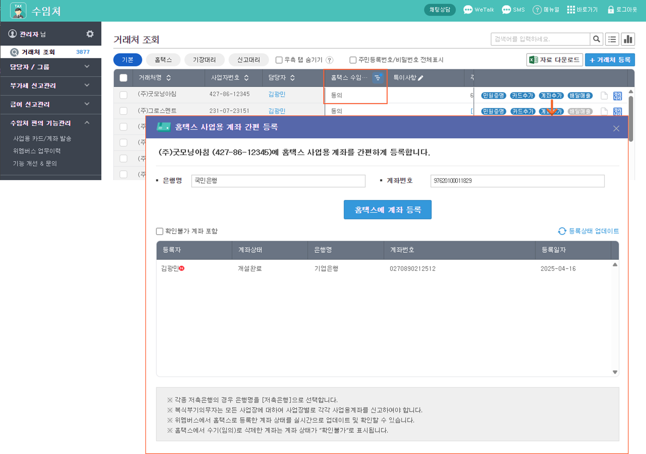Image resolution: width=646 pixels, height=454 pixels.
Task: Open 위멤버스 업무이력
Action: (x=37, y=151)
